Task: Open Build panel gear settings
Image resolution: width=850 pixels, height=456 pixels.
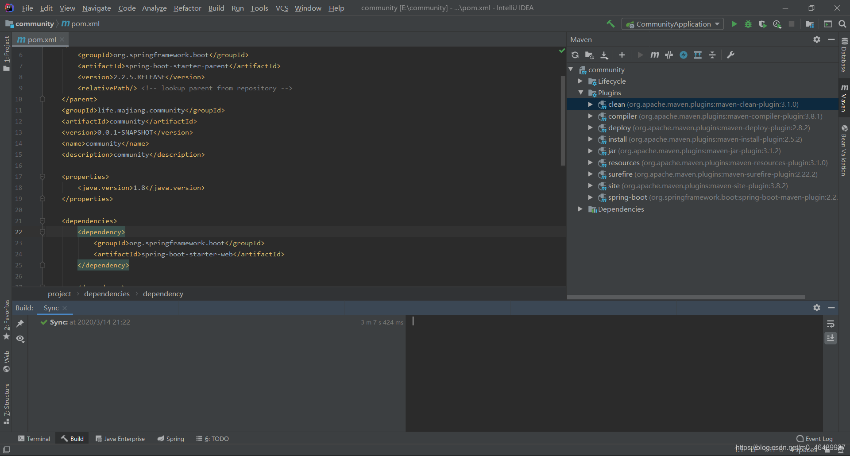Action: click(817, 308)
